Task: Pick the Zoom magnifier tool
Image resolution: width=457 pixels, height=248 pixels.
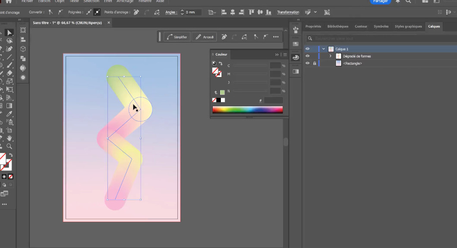Action: [9, 146]
